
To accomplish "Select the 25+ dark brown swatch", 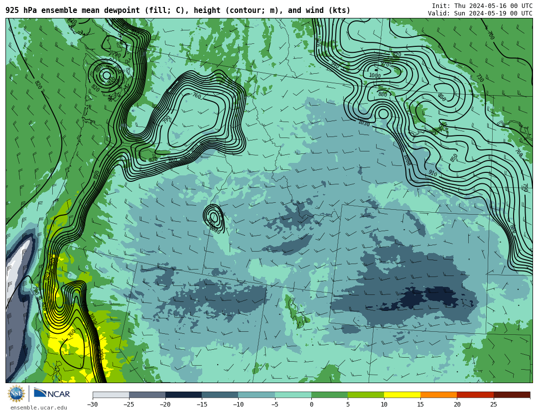I will click(512, 395).
